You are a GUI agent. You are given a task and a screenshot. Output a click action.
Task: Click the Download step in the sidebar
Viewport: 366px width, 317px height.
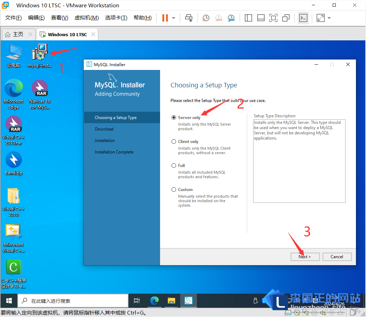pyautogui.click(x=104, y=129)
